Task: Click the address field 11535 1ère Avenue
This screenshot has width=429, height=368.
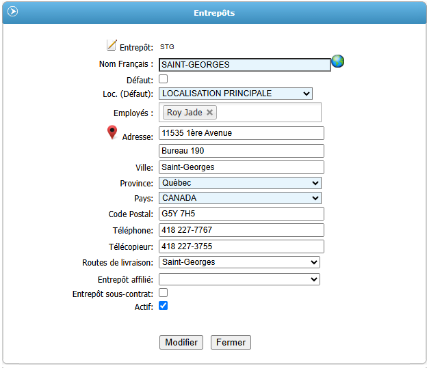Action: [x=242, y=133]
